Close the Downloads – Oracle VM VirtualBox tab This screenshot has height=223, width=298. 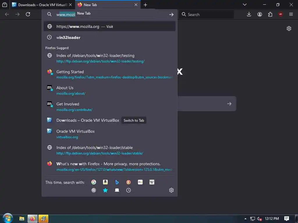coord(70,5)
